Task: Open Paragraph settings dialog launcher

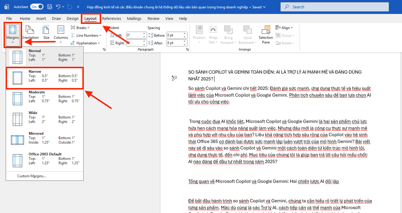Action: point(187,50)
